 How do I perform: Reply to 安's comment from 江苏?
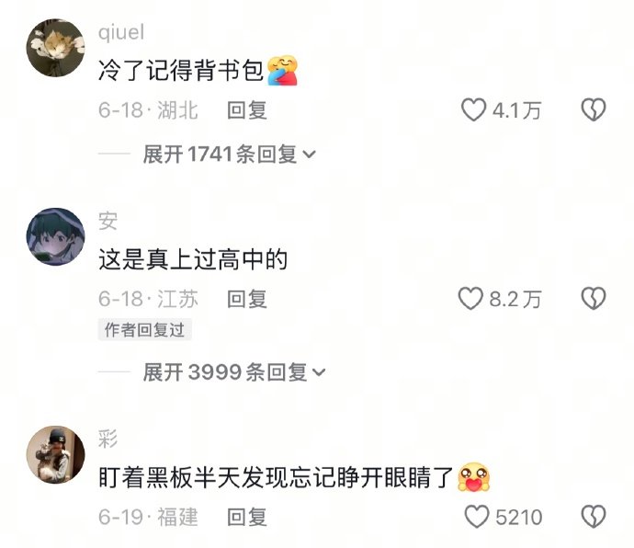point(247,299)
